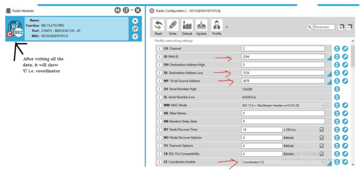Viewport: 360px width, 171px height.
Task: Refresh the CH Channel parameter value
Action: (x=337, y=49)
